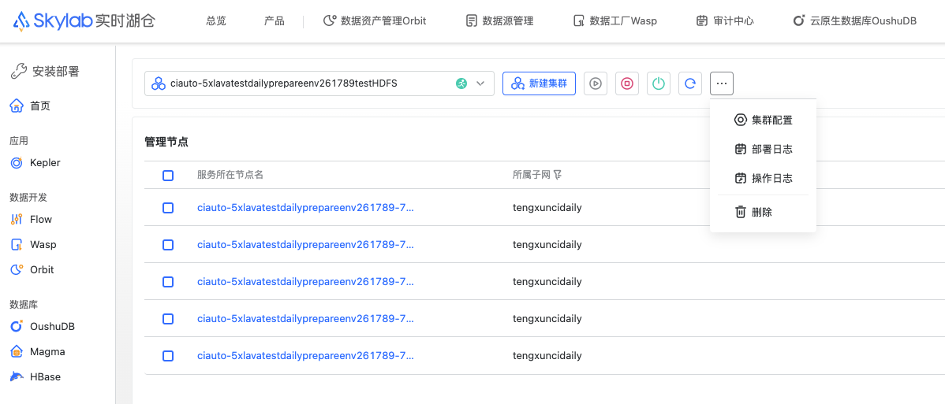This screenshot has height=404, width=945.
Task: Go to 总览 tab
Action: (x=216, y=21)
